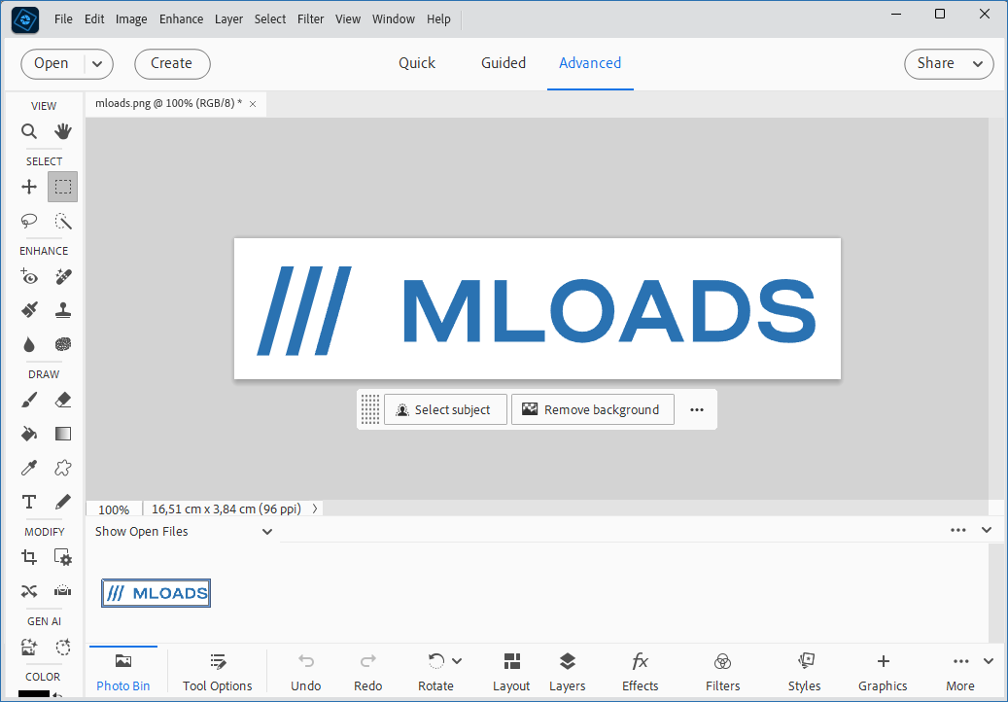The height and width of the screenshot is (702, 1008).
Task: Select the Brush tool under Draw
Action: 29,400
